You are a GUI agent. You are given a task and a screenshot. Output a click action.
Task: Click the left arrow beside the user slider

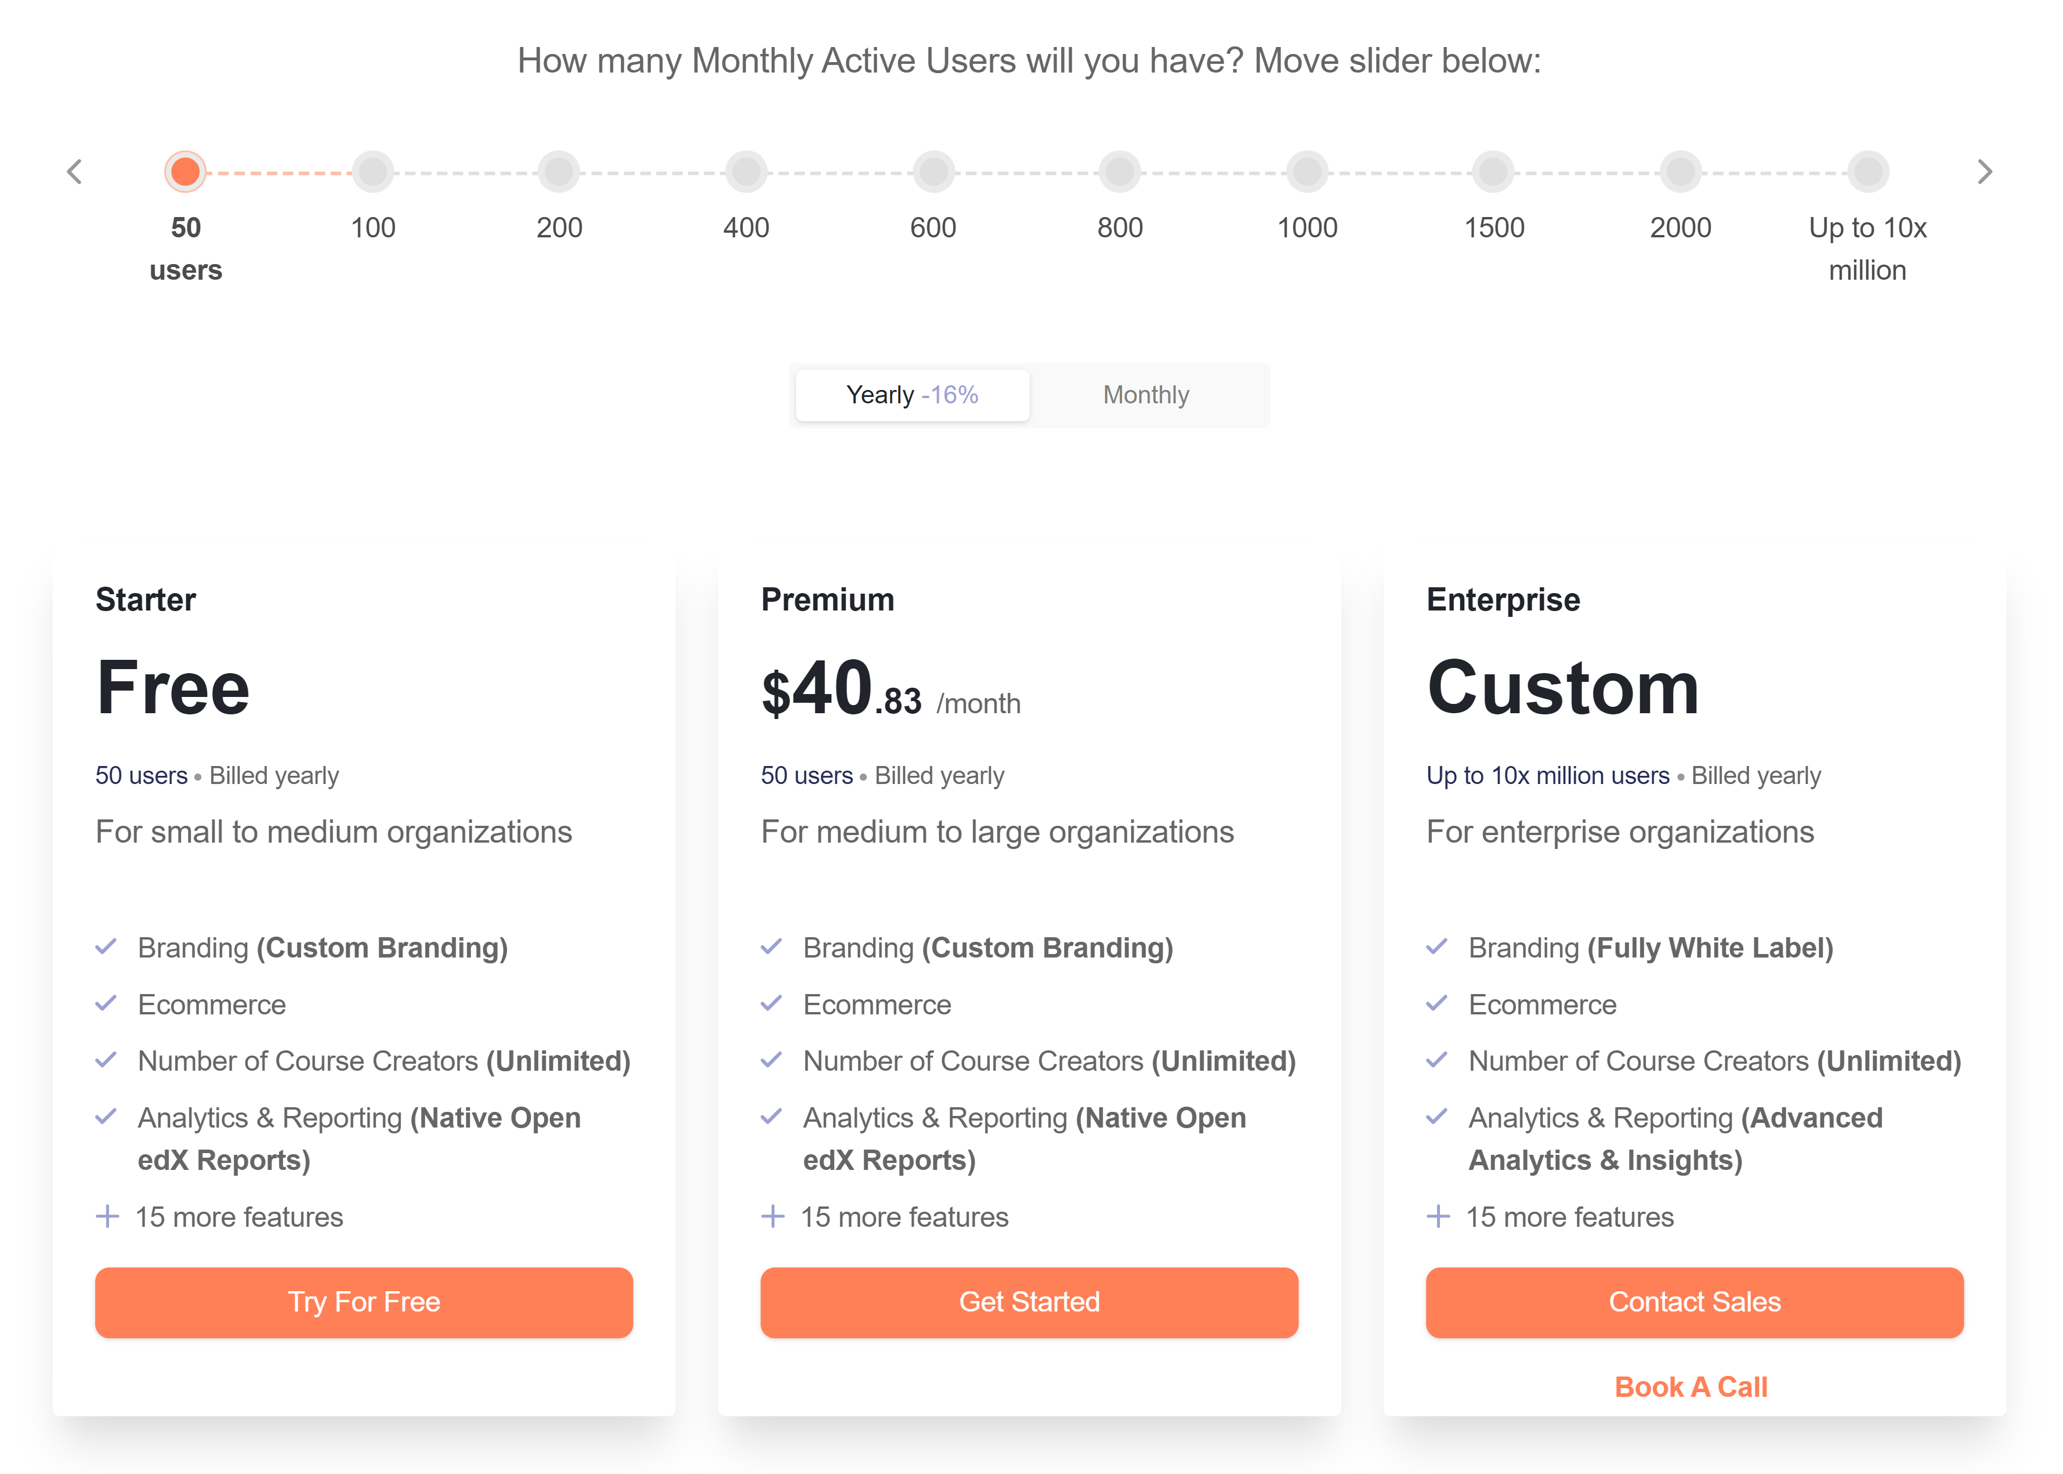pyautogui.click(x=74, y=172)
